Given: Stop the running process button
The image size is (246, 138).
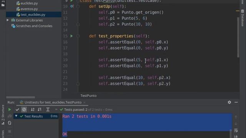Looking at the screenshot, I should [10, 131].
